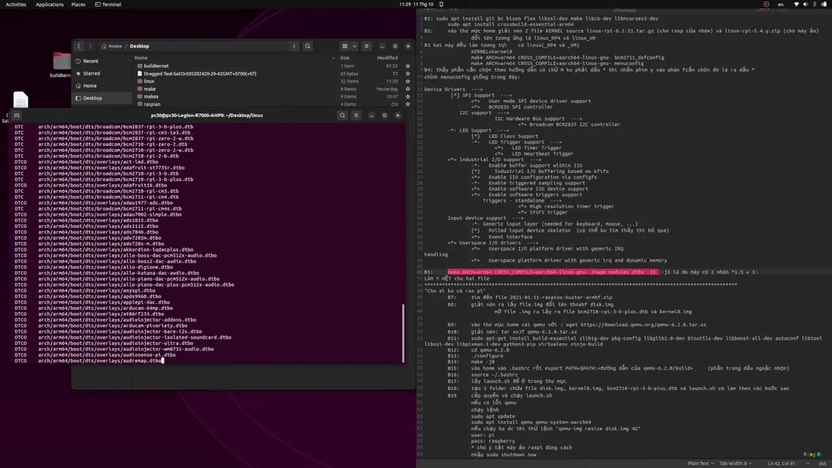Click the 'Device Drivers --->' line in editor
This screenshot has height=468, width=832.
(x=454, y=89)
